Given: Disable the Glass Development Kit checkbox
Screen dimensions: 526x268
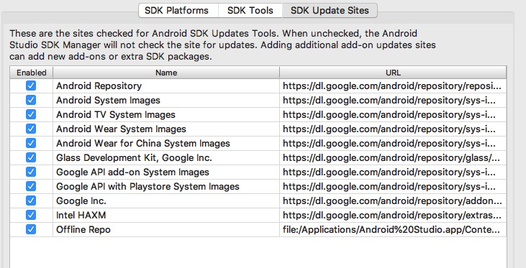Looking at the screenshot, I should (x=31, y=157).
